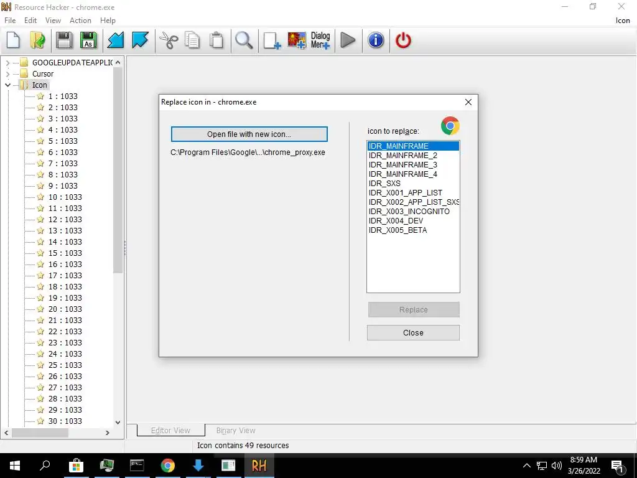Image resolution: width=637 pixels, height=478 pixels.
Task: Show hidden system tray icons
Action: point(526,466)
